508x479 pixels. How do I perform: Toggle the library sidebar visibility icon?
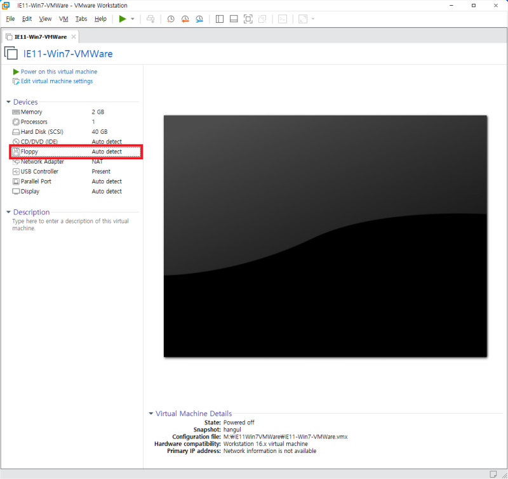[x=219, y=18]
